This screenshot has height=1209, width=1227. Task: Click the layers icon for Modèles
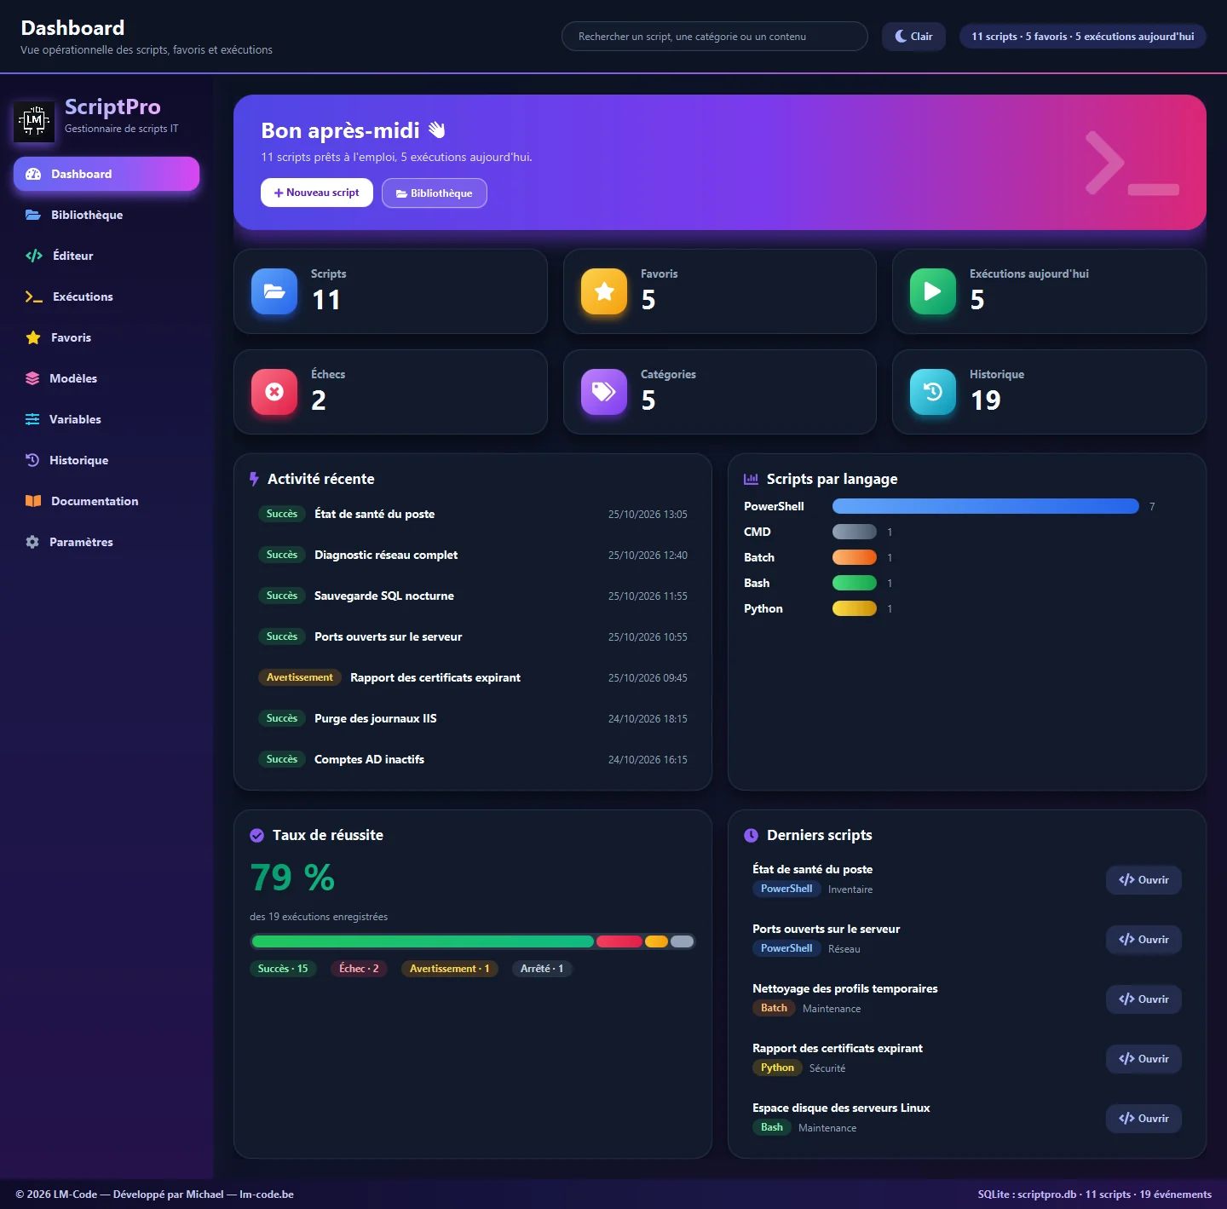point(32,378)
